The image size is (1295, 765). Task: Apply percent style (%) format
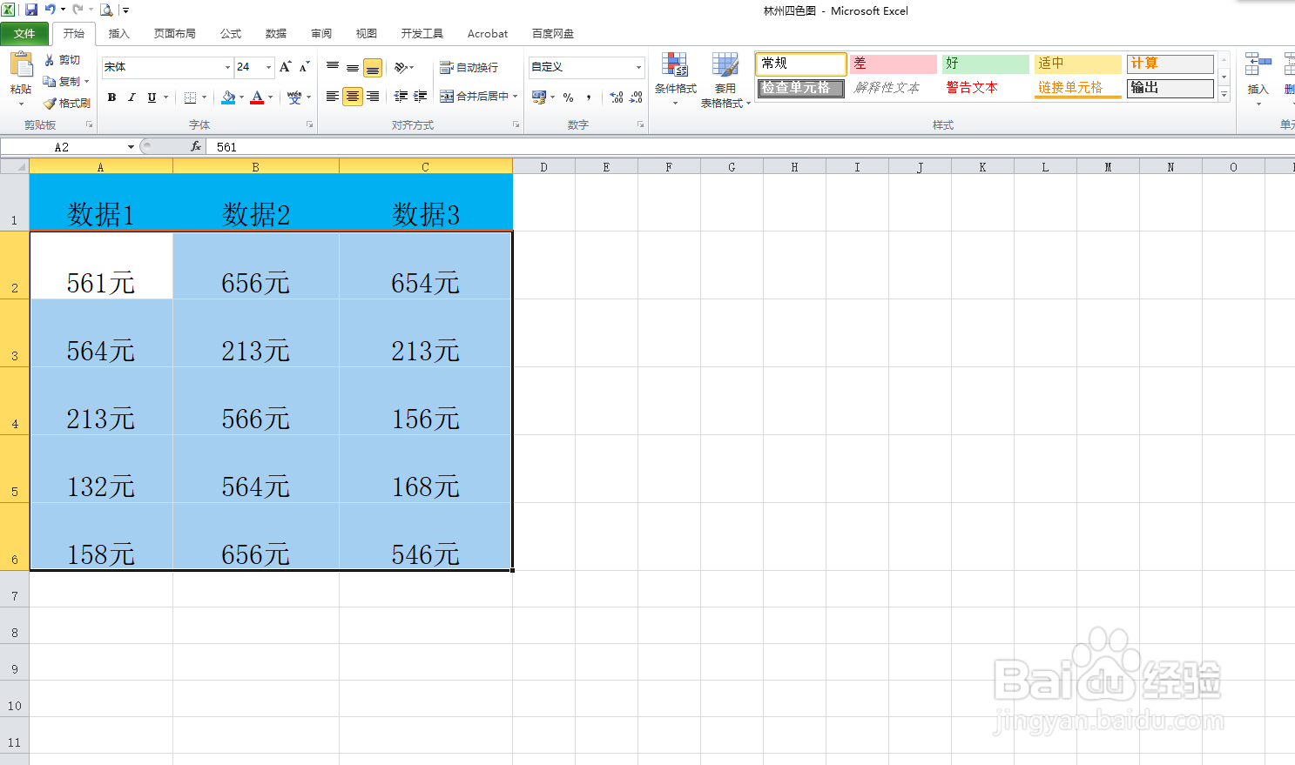(568, 97)
